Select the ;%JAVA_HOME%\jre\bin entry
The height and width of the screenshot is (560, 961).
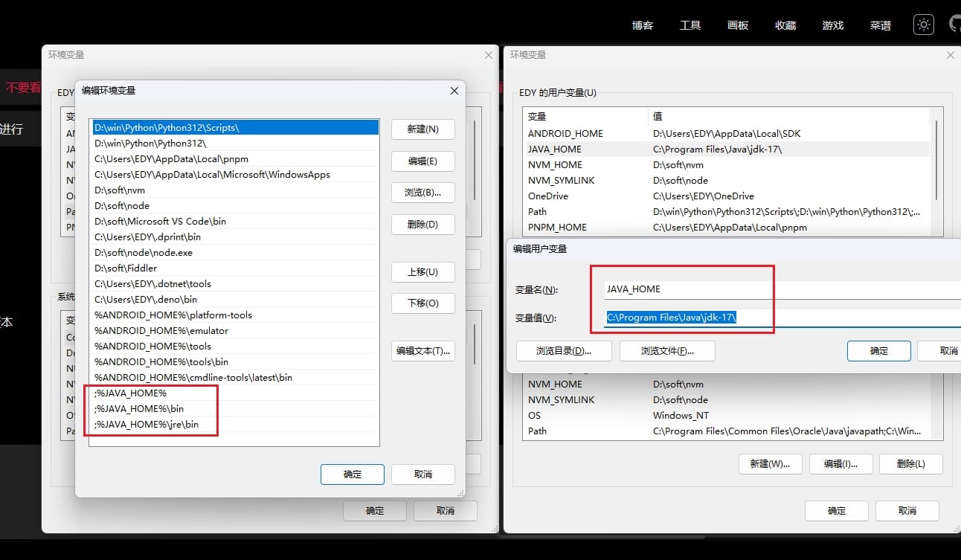tap(234, 424)
